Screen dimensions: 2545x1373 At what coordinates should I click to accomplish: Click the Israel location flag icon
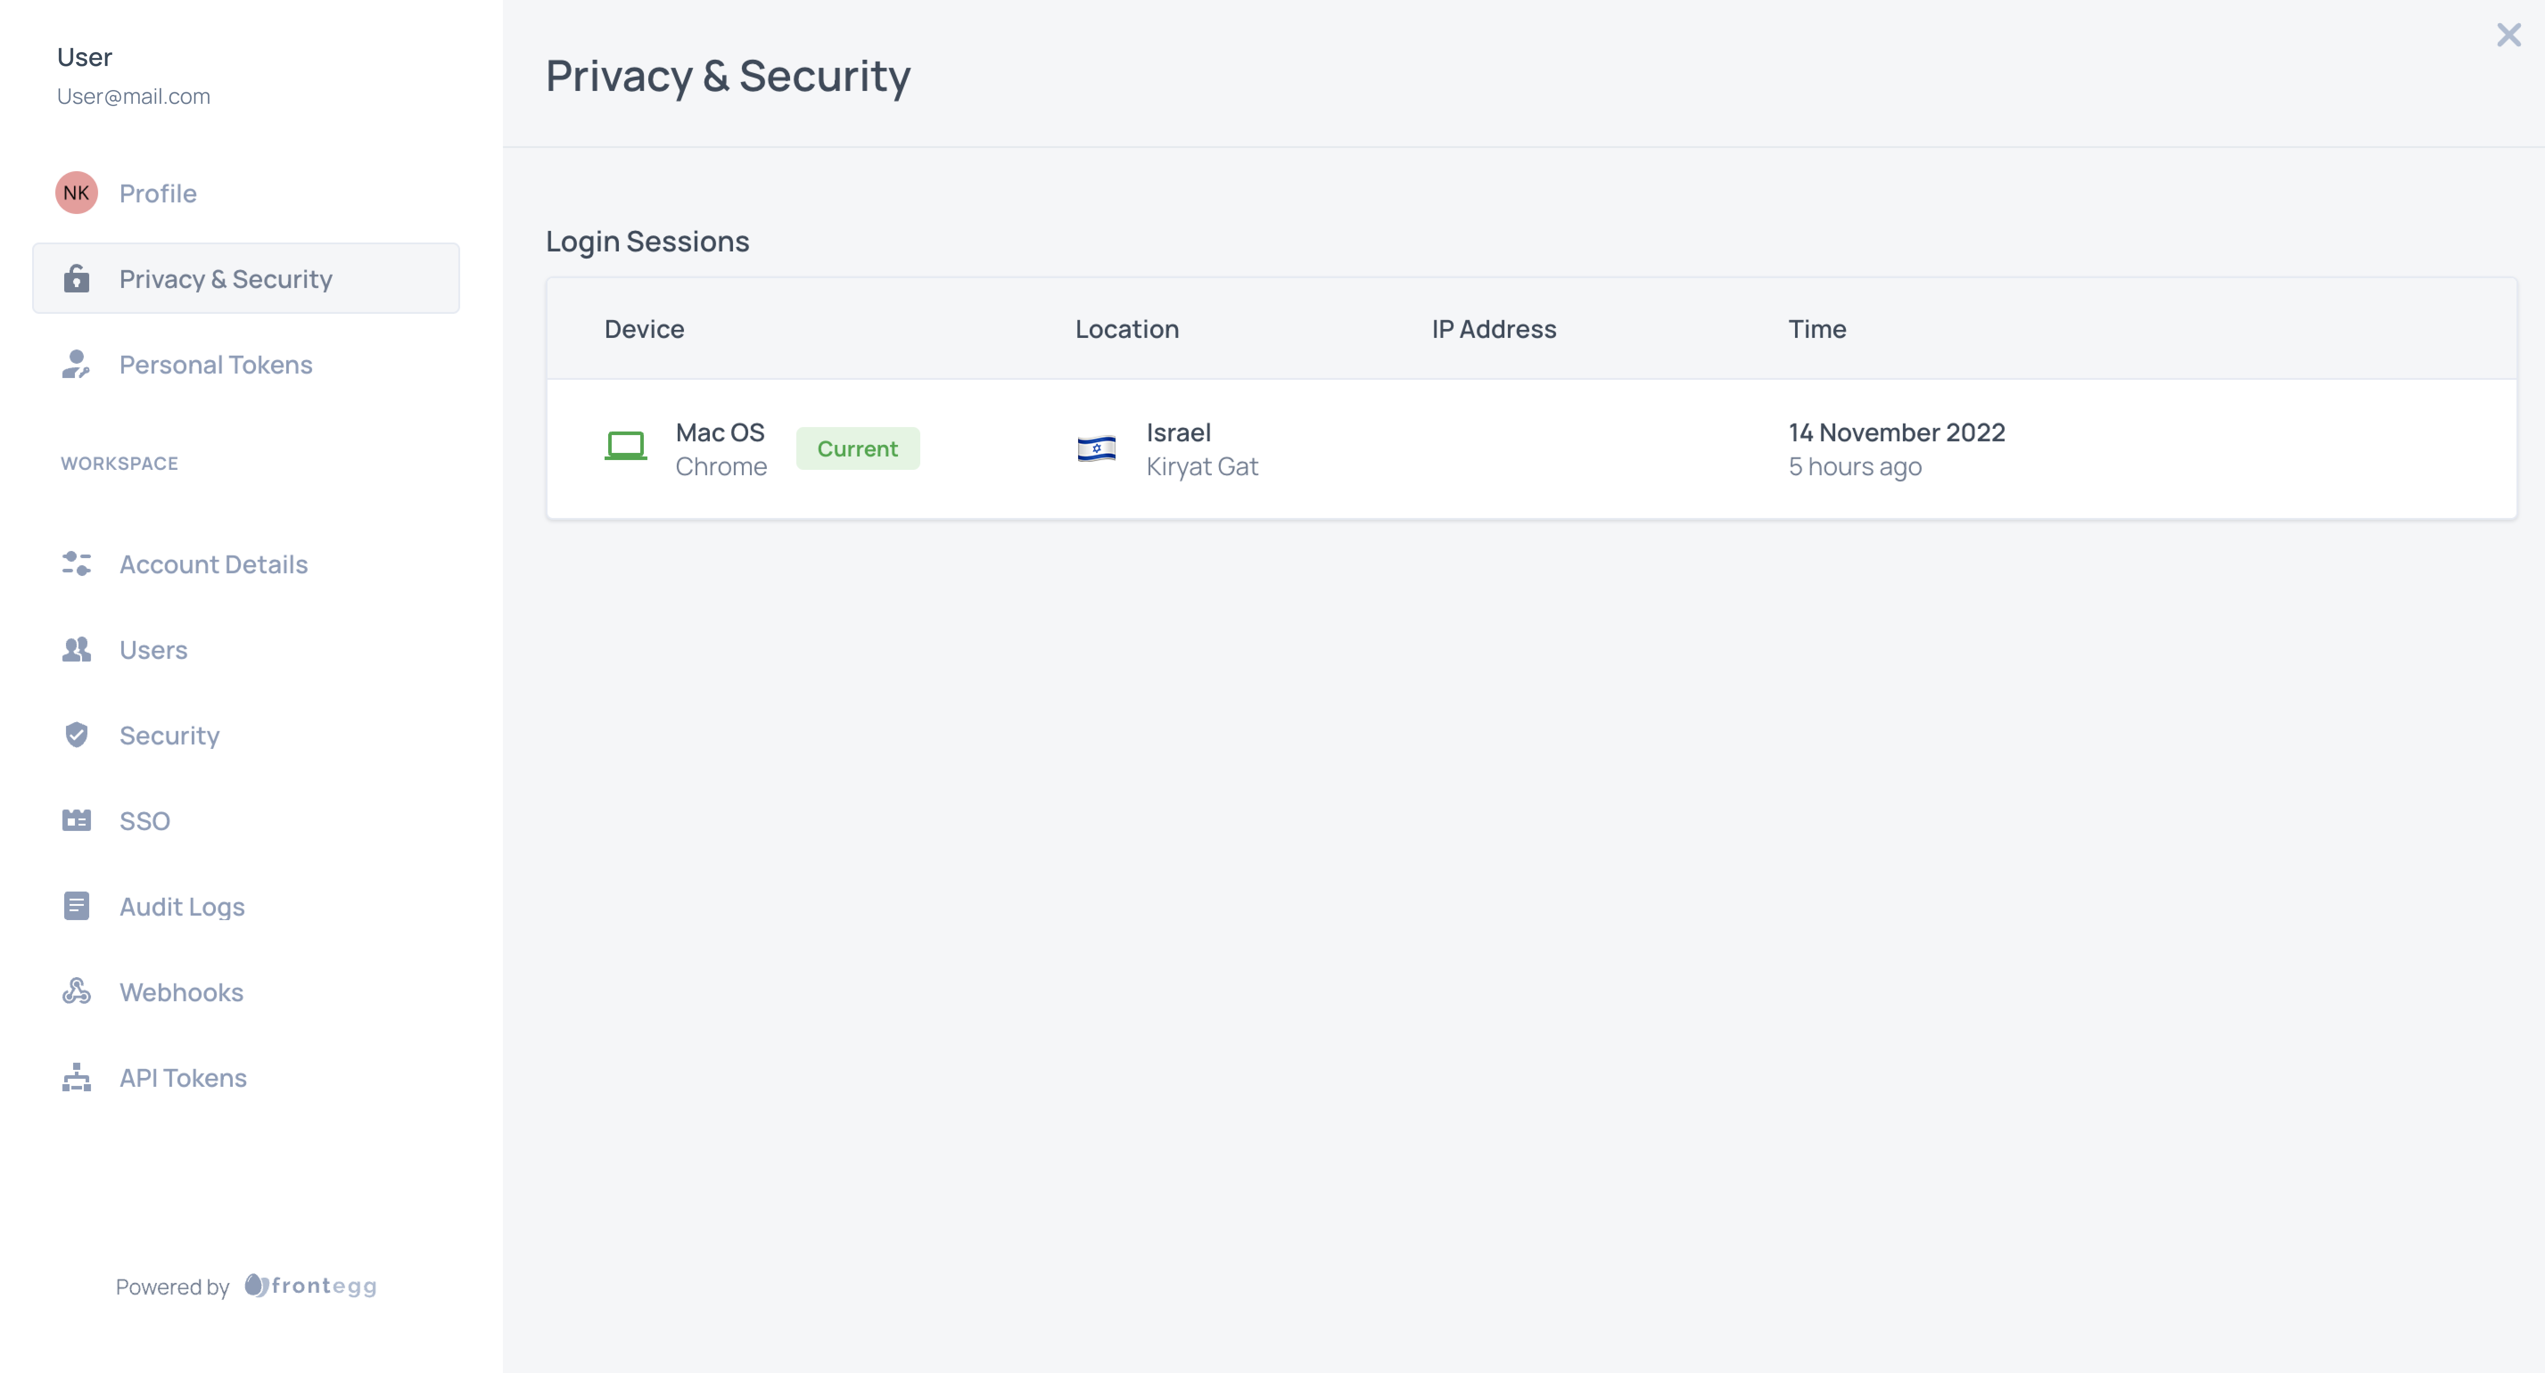point(1096,446)
